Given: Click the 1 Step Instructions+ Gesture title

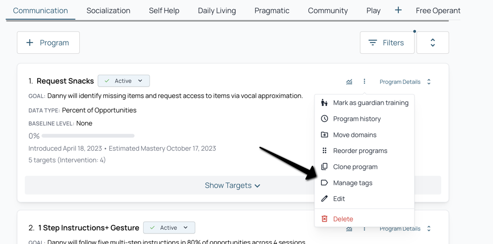Looking at the screenshot, I should [89, 228].
